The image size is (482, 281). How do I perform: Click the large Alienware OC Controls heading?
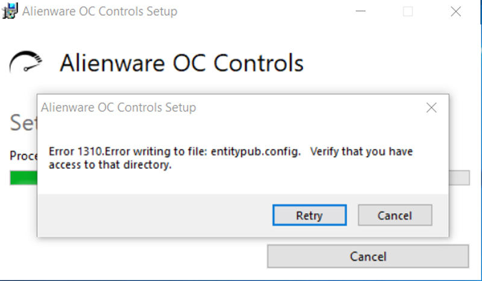click(181, 63)
